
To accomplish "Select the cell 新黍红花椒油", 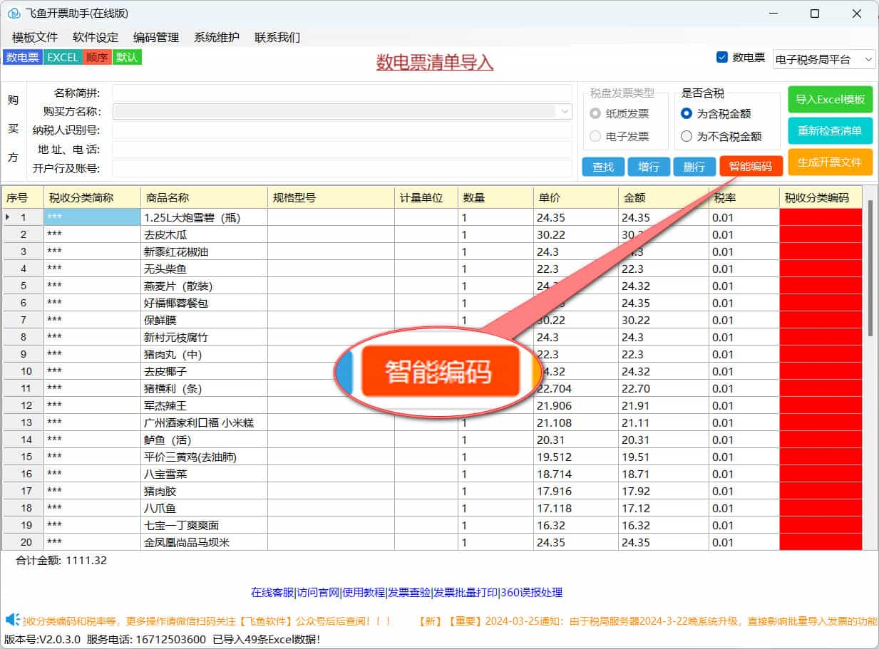I will click(204, 251).
